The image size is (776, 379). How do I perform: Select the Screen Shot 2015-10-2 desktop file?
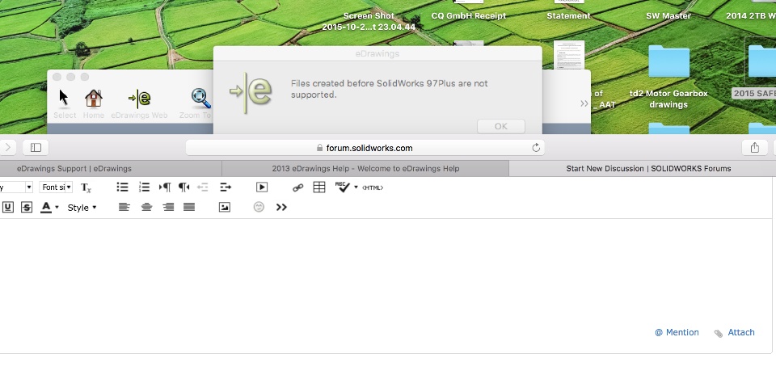tap(369, 21)
